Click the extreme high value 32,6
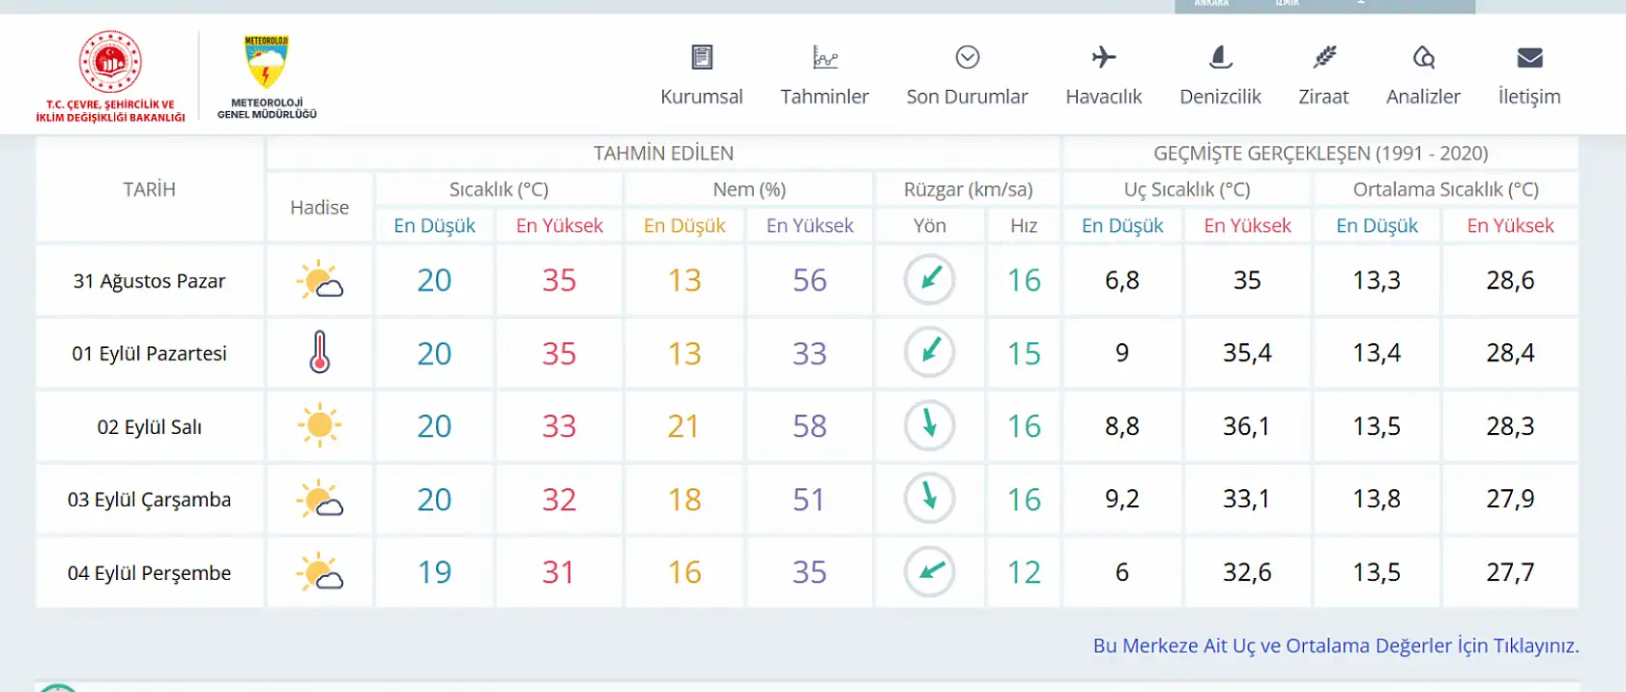The image size is (1626, 692). 1247,572
